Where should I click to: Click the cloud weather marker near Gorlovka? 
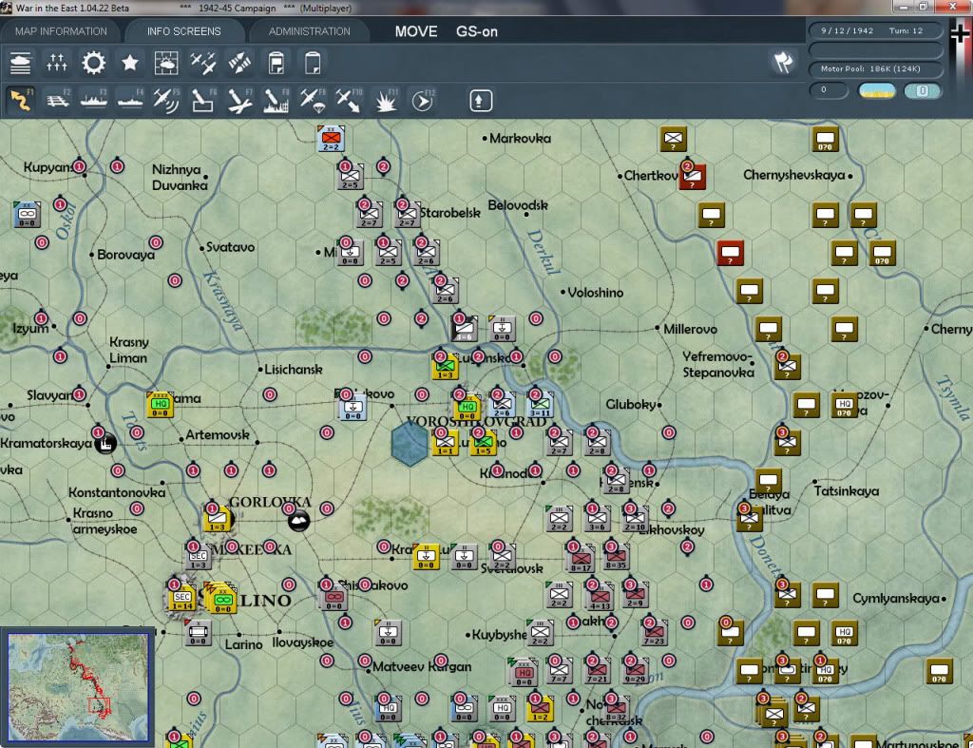(298, 521)
